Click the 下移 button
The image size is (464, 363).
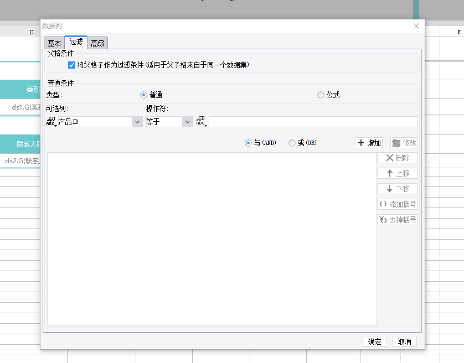click(398, 189)
